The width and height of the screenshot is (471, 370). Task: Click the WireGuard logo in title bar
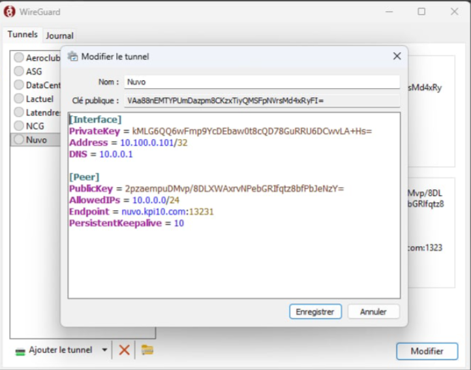coord(9,12)
